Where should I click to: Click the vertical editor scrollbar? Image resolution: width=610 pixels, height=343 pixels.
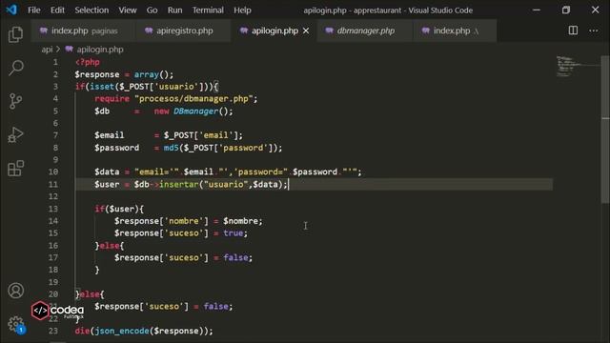pyautogui.click(x=605, y=129)
